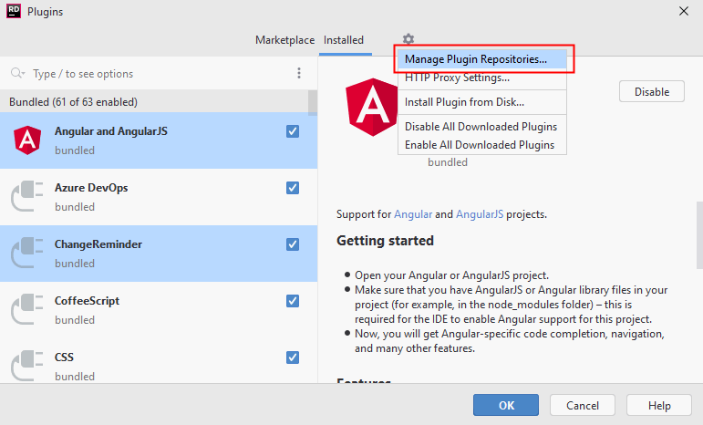Click the ChangeReminder plug icon

point(27,253)
